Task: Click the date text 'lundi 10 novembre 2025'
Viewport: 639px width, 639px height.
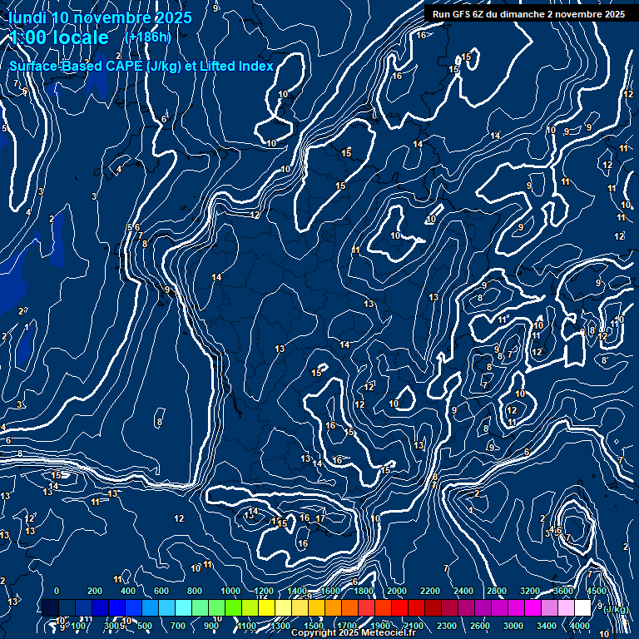Action: click(100, 17)
